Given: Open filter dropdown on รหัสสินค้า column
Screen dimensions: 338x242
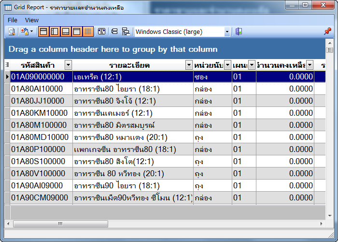Looking at the screenshot, I should pos(68,65).
